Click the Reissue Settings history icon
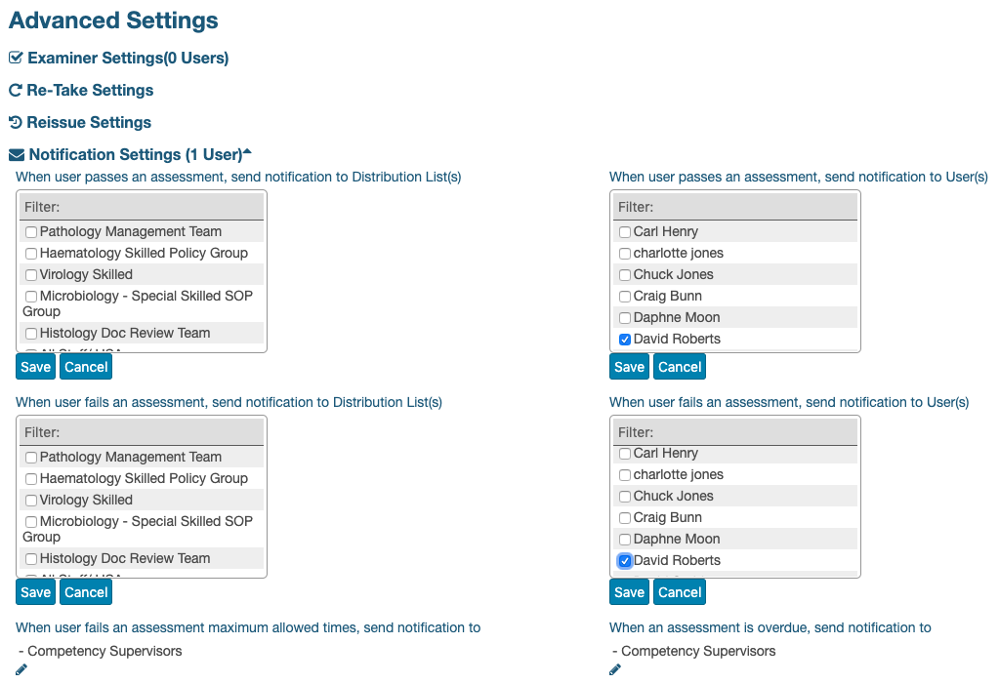The image size is (999, 684). [16, 123]
